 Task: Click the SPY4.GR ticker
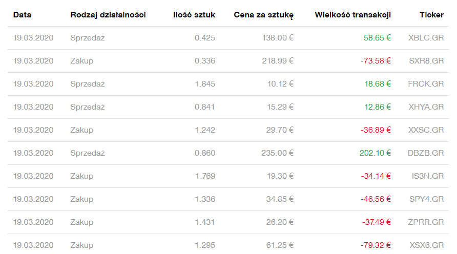click(426, 199)
